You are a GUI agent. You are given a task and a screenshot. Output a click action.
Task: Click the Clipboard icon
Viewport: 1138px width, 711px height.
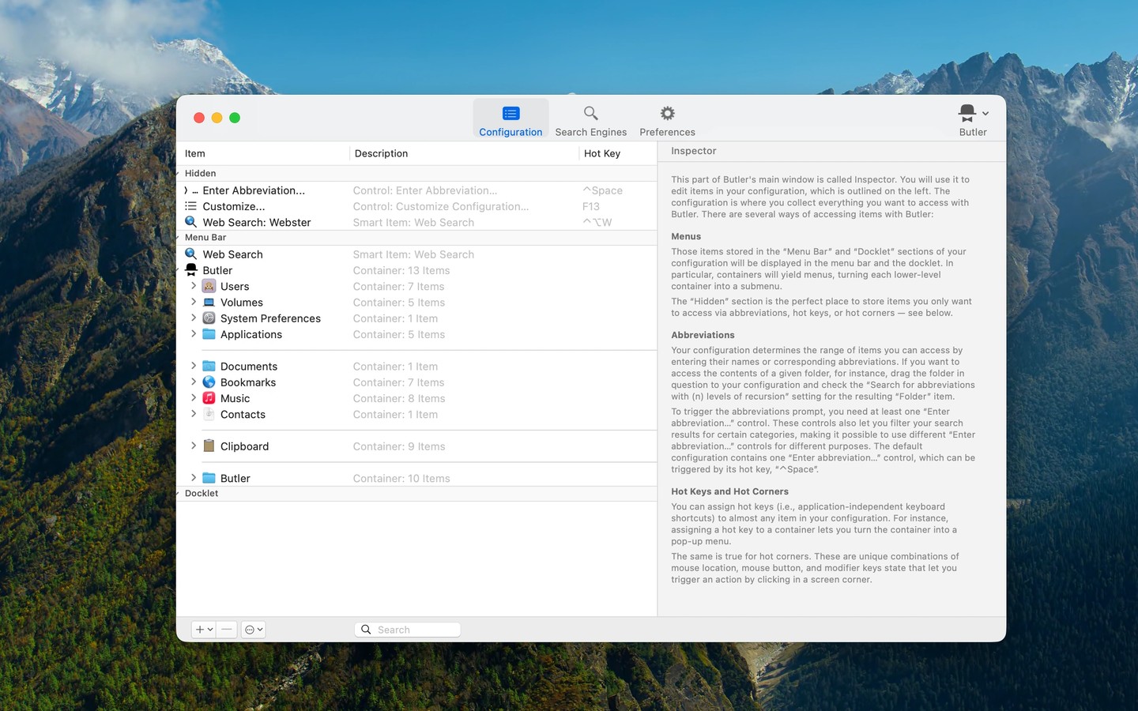pos(209,446)
